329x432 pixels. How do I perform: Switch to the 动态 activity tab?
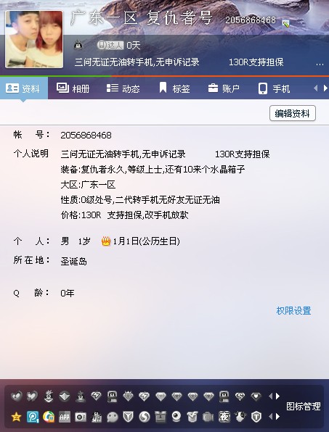123,88
